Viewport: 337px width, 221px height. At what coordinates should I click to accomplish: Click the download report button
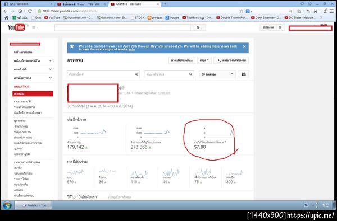pos(231,60)
